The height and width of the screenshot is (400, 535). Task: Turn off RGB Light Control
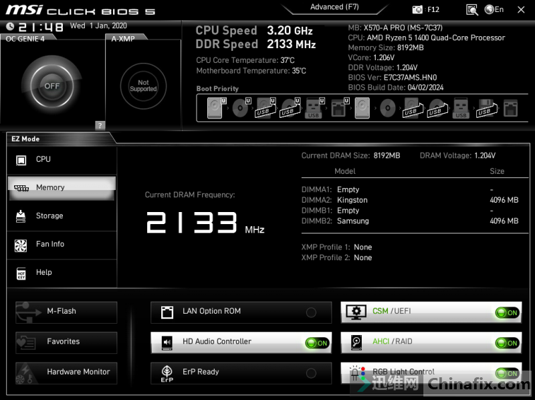point(506,373)
